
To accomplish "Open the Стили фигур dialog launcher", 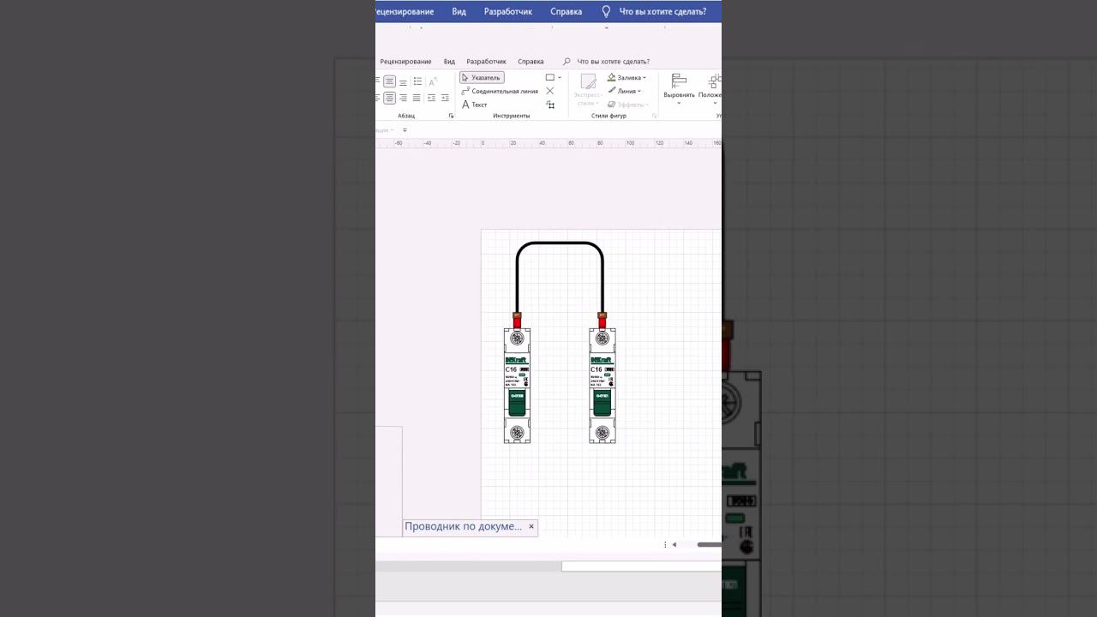I will pos(654,116).
